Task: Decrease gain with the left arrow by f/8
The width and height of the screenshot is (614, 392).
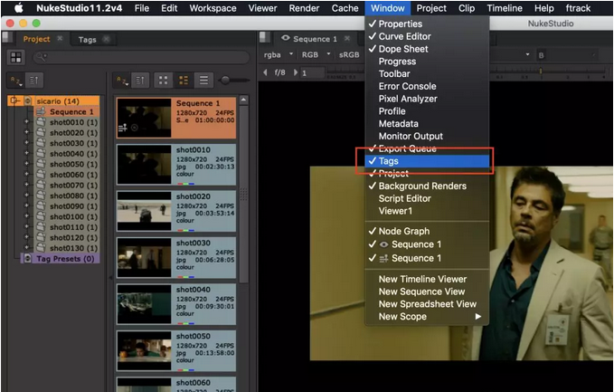Action: [x=266, y=72]
